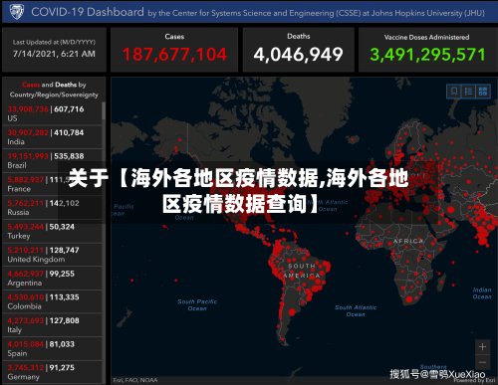Select the Italy row in country list
Screen dimensions: 498x385
tap(53, 325)
